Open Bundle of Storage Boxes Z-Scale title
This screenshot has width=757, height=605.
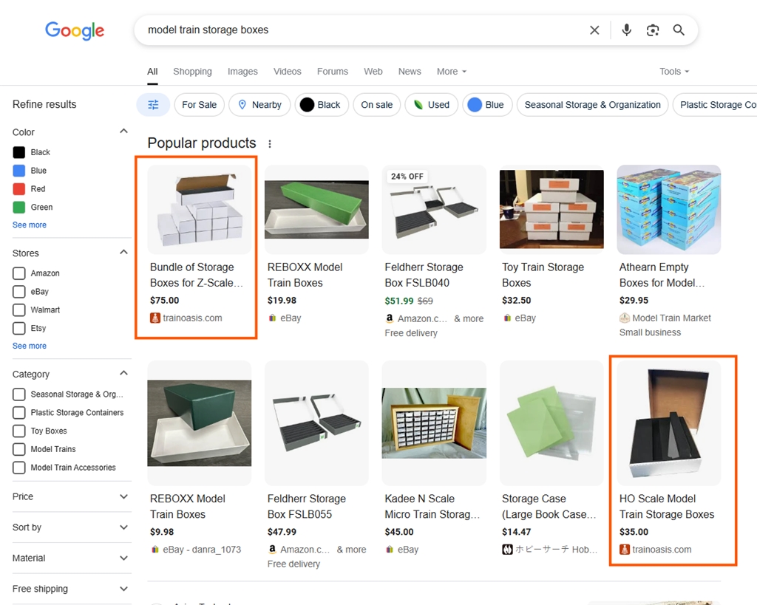[197, 275]
